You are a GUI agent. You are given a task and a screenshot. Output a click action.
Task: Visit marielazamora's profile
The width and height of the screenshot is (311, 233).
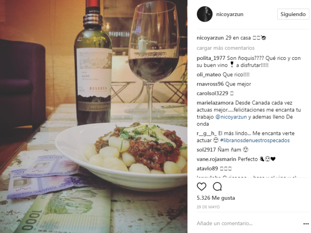point(215,103)
